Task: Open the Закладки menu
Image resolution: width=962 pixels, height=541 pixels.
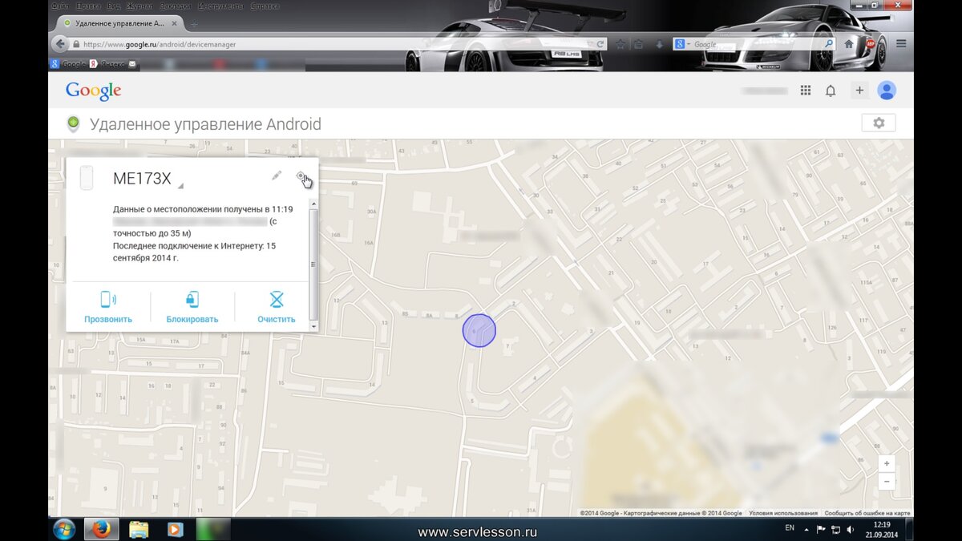Action: [176, 6]
